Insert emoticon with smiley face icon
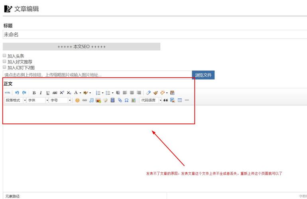307x199 pixels. coord(77,100)
